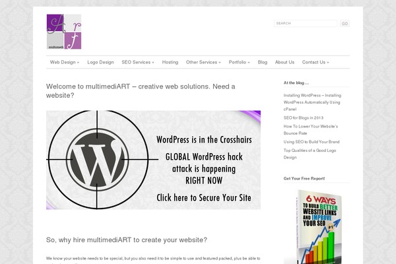The height and width of the screenshot is (264, 396).
Task: Read How To Lower Your Website's Bounce Rate
Action: point(311,129)
